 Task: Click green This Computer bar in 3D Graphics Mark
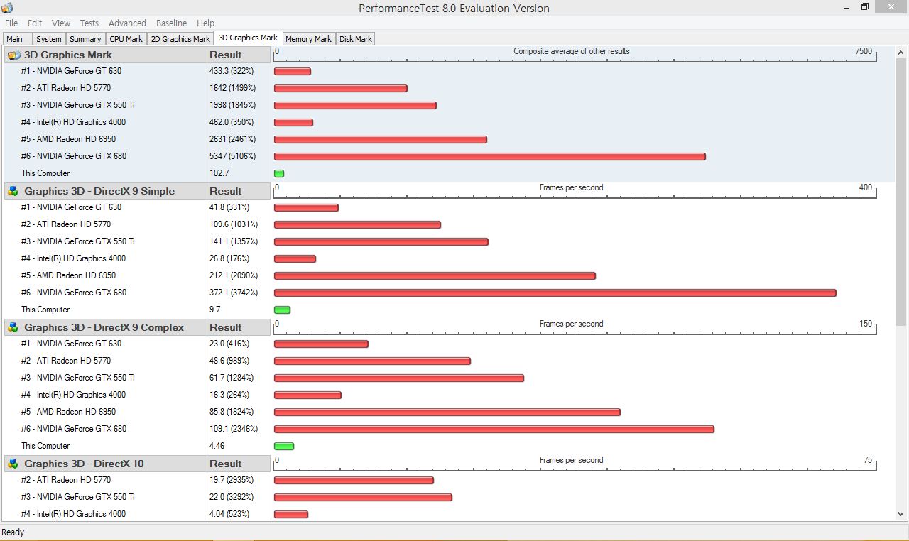(279, 173)
